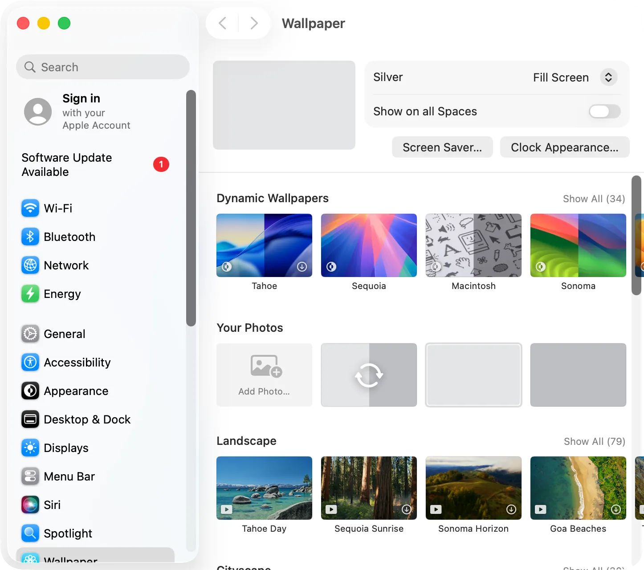Select Sonoma Horizon landscape wallpaper
644x570 pixels.
tap(473, 488)
